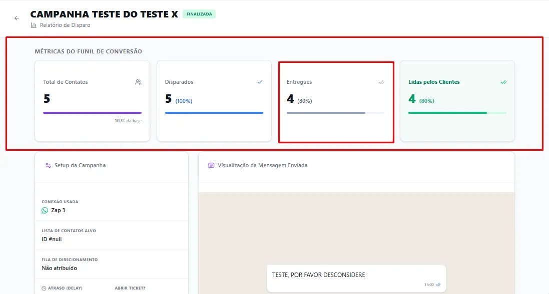Click the sliders icon beside Setup da Campanha
This screenshot has width=549, height=294.
pos(49,165)
